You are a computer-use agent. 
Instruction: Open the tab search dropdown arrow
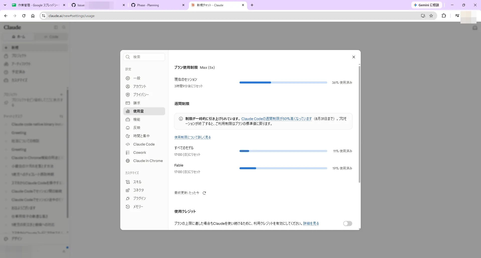(5, 5)
